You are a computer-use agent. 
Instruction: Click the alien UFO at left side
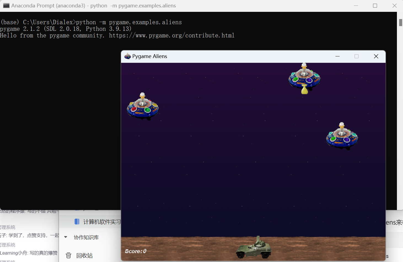tap(143, 106)
